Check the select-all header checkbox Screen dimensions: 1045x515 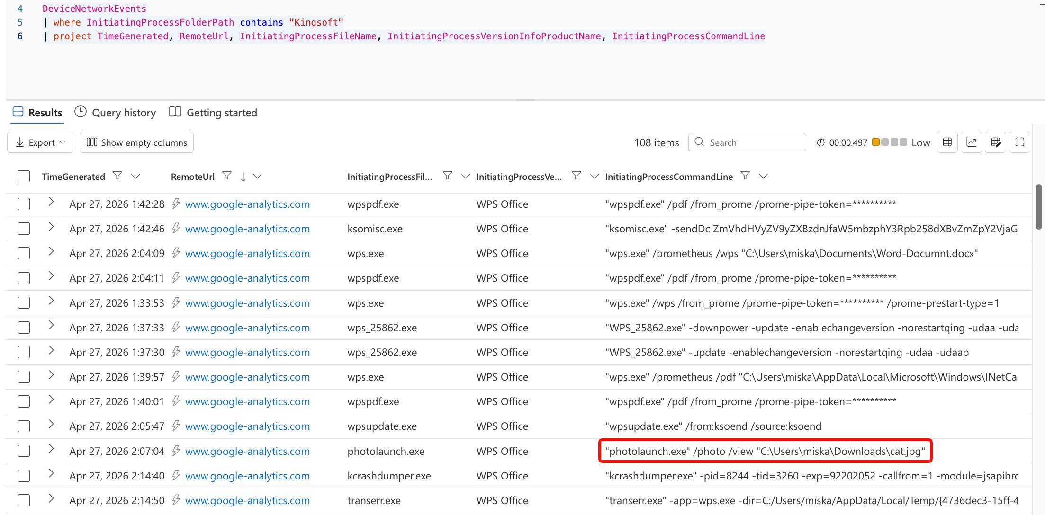click(x=24, y=177)
